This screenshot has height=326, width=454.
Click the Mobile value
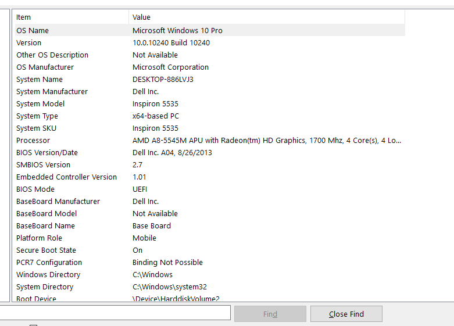pyautogui.click(x=145, y=238)
